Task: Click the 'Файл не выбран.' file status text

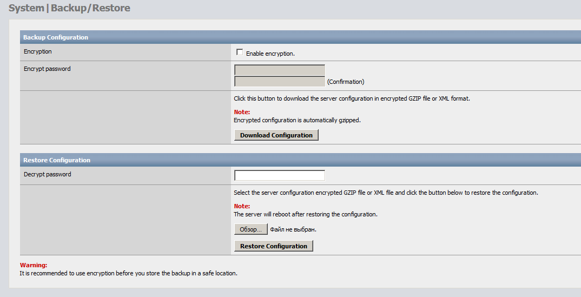Action: (293, 229)
